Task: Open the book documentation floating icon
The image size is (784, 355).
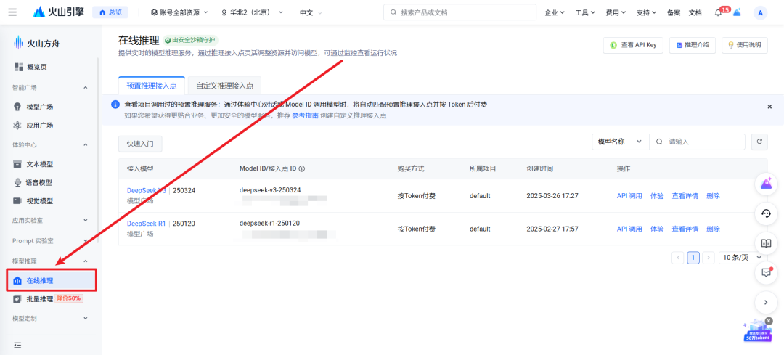Action: click(766, 243)
